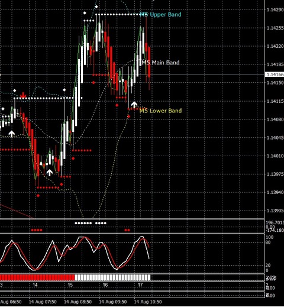Click the stochastic scale label 80
Screen dimensions: 284x307
(x=268, y=242)
